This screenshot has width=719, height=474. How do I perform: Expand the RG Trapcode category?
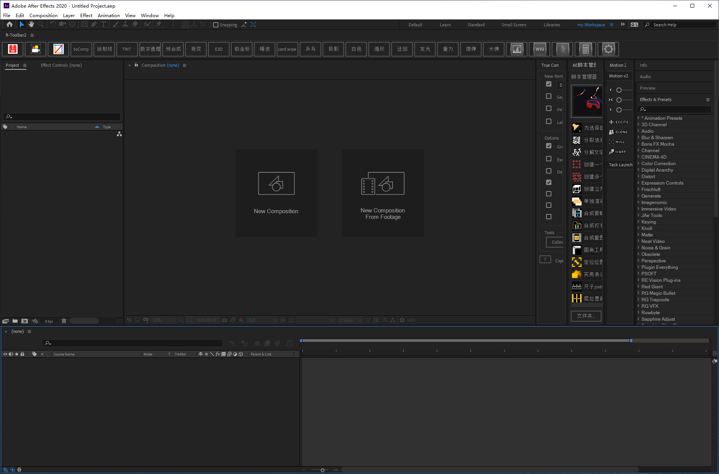coord(638,300)
